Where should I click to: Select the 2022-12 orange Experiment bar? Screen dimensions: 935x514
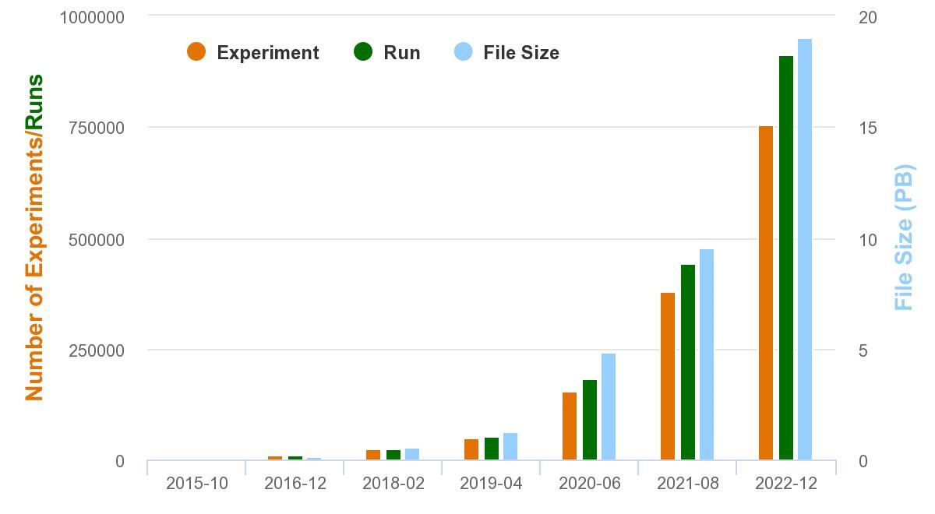[x=766, y=293]
